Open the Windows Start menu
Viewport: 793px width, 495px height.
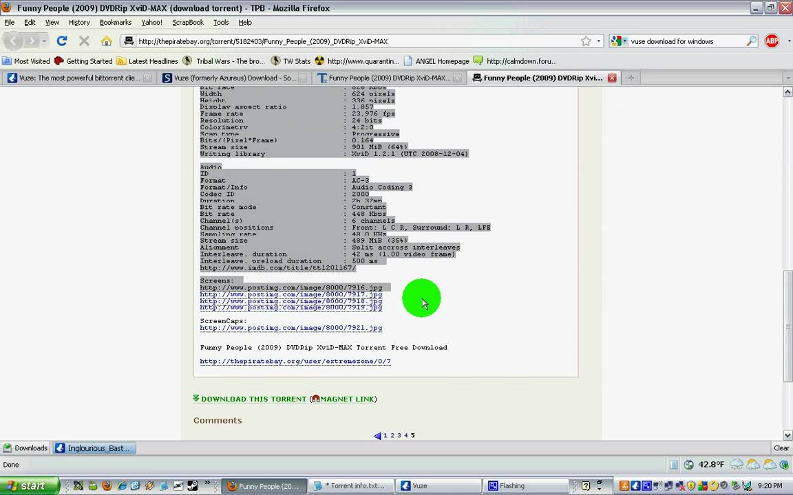pos(30,486)
